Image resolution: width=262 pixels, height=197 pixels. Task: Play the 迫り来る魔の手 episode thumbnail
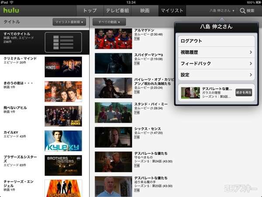click(x=114, y=186)
